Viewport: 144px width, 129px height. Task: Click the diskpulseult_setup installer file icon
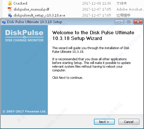tap(10, 15)
